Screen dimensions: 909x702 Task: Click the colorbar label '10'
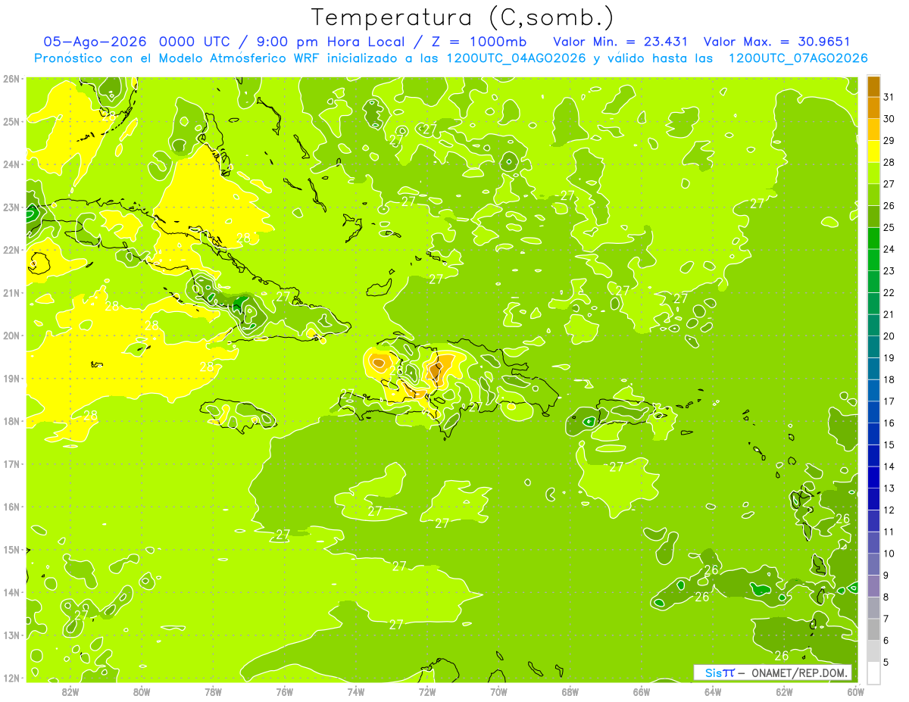pos(889,554)
